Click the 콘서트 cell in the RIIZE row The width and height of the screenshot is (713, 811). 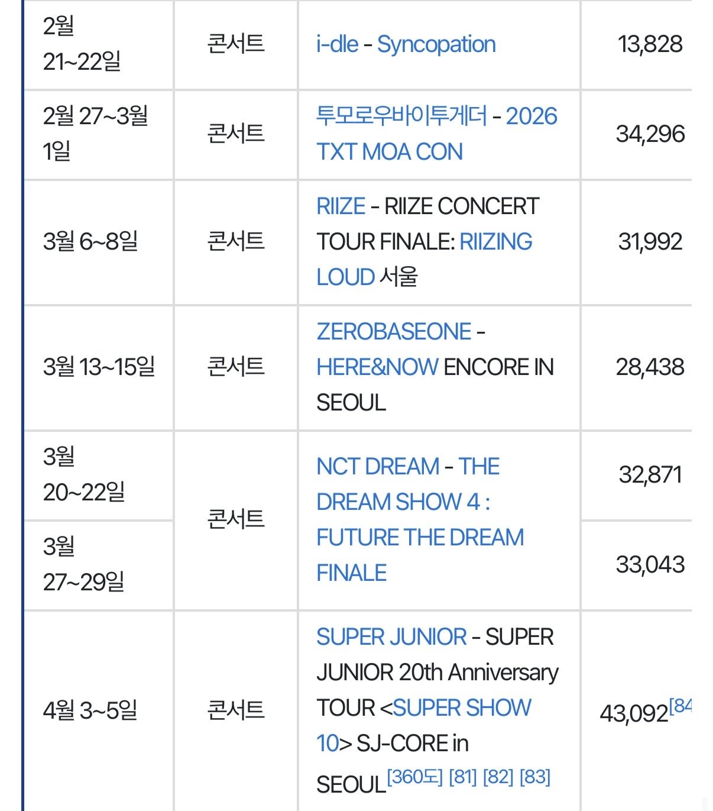235,242
